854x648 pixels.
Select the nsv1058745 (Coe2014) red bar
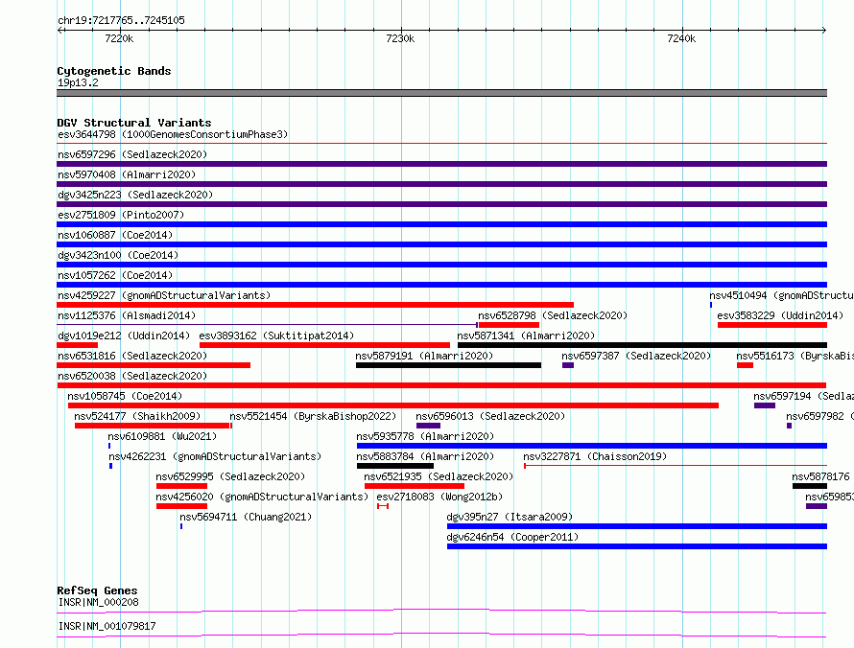click(x=393, y=405)
